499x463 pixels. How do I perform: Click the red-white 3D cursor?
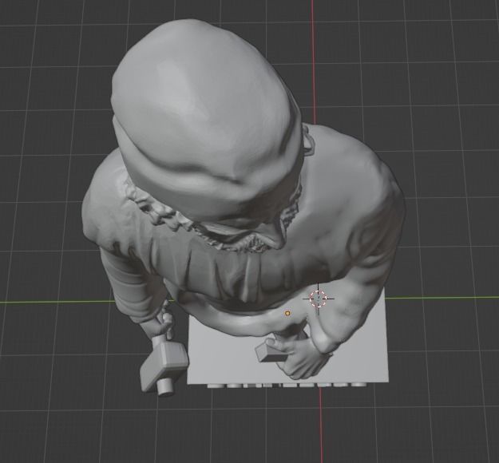point(318,299)
